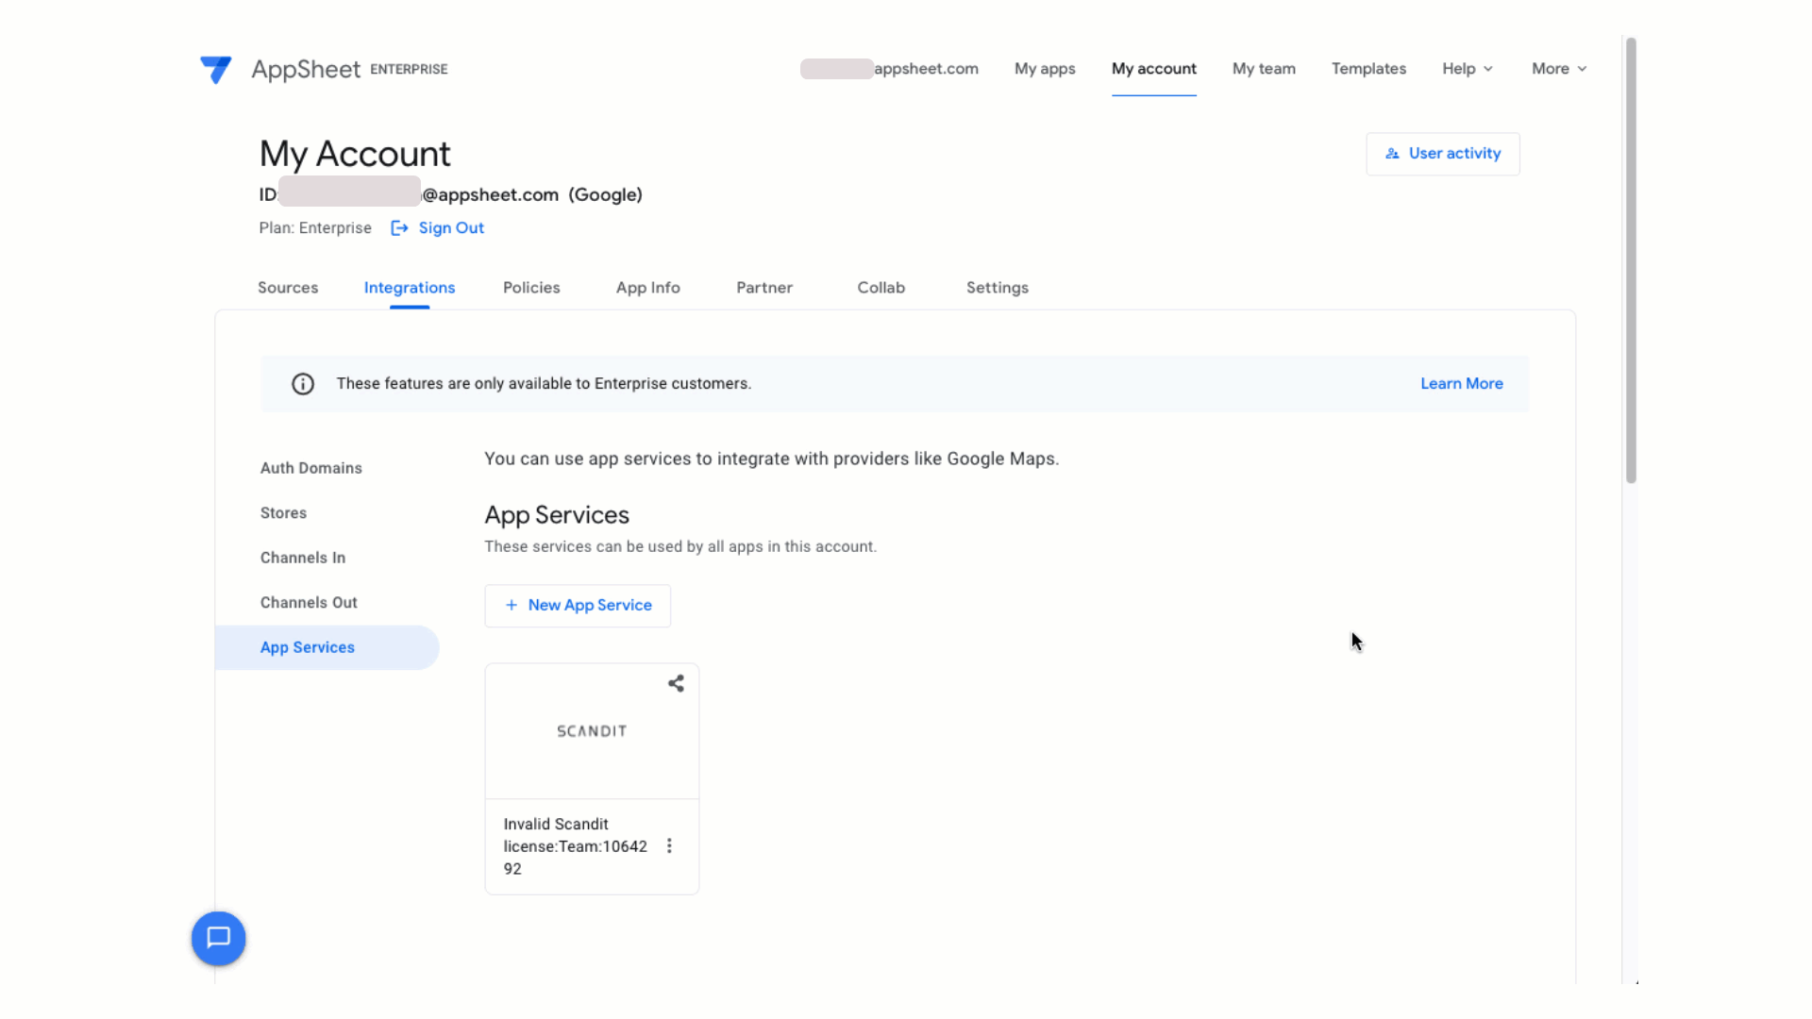Viewport: 1812px width, 1019px height.
Task: Select App Services in sidebar
Action: pos(327,647)
